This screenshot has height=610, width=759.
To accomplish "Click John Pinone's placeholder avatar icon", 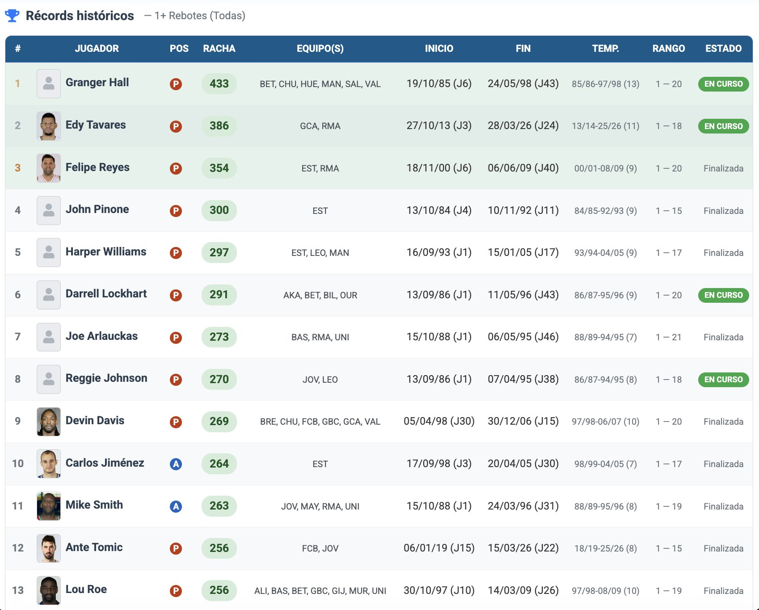I will (49, 210).
